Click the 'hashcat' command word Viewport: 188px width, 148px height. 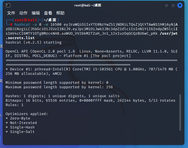click(x=22, y=25)
